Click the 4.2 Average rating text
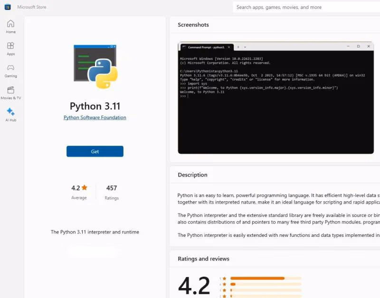The image size is (380, 298). [79, 193]
